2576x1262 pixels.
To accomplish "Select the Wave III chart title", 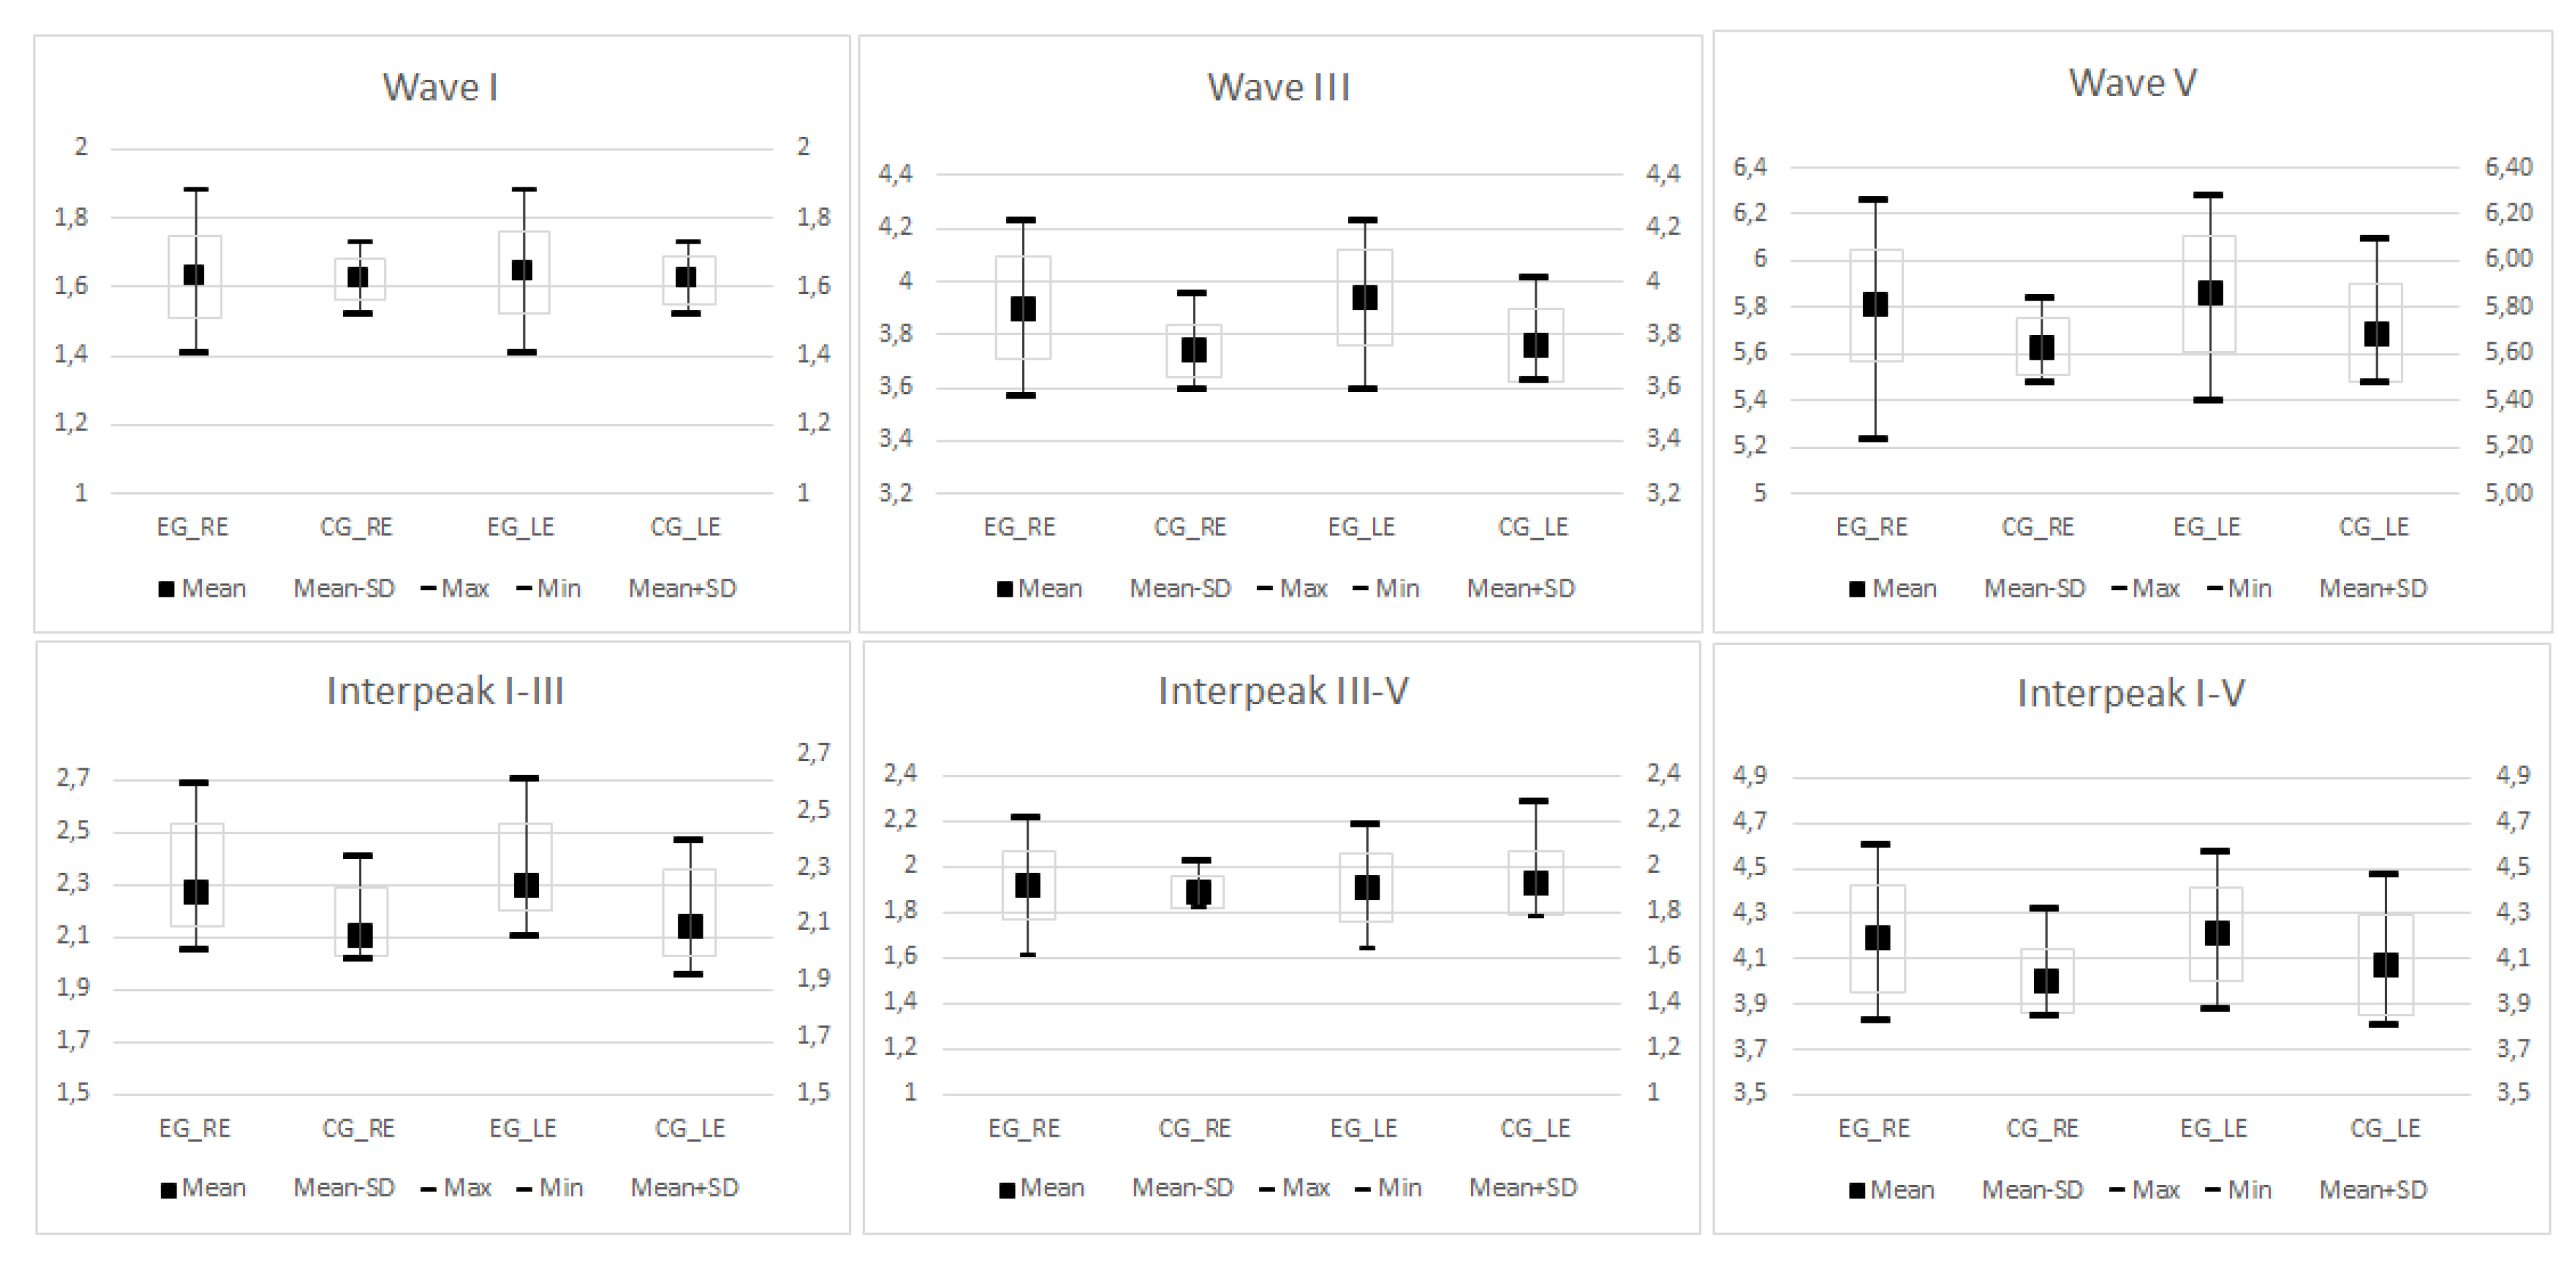I will [1278, 88].
